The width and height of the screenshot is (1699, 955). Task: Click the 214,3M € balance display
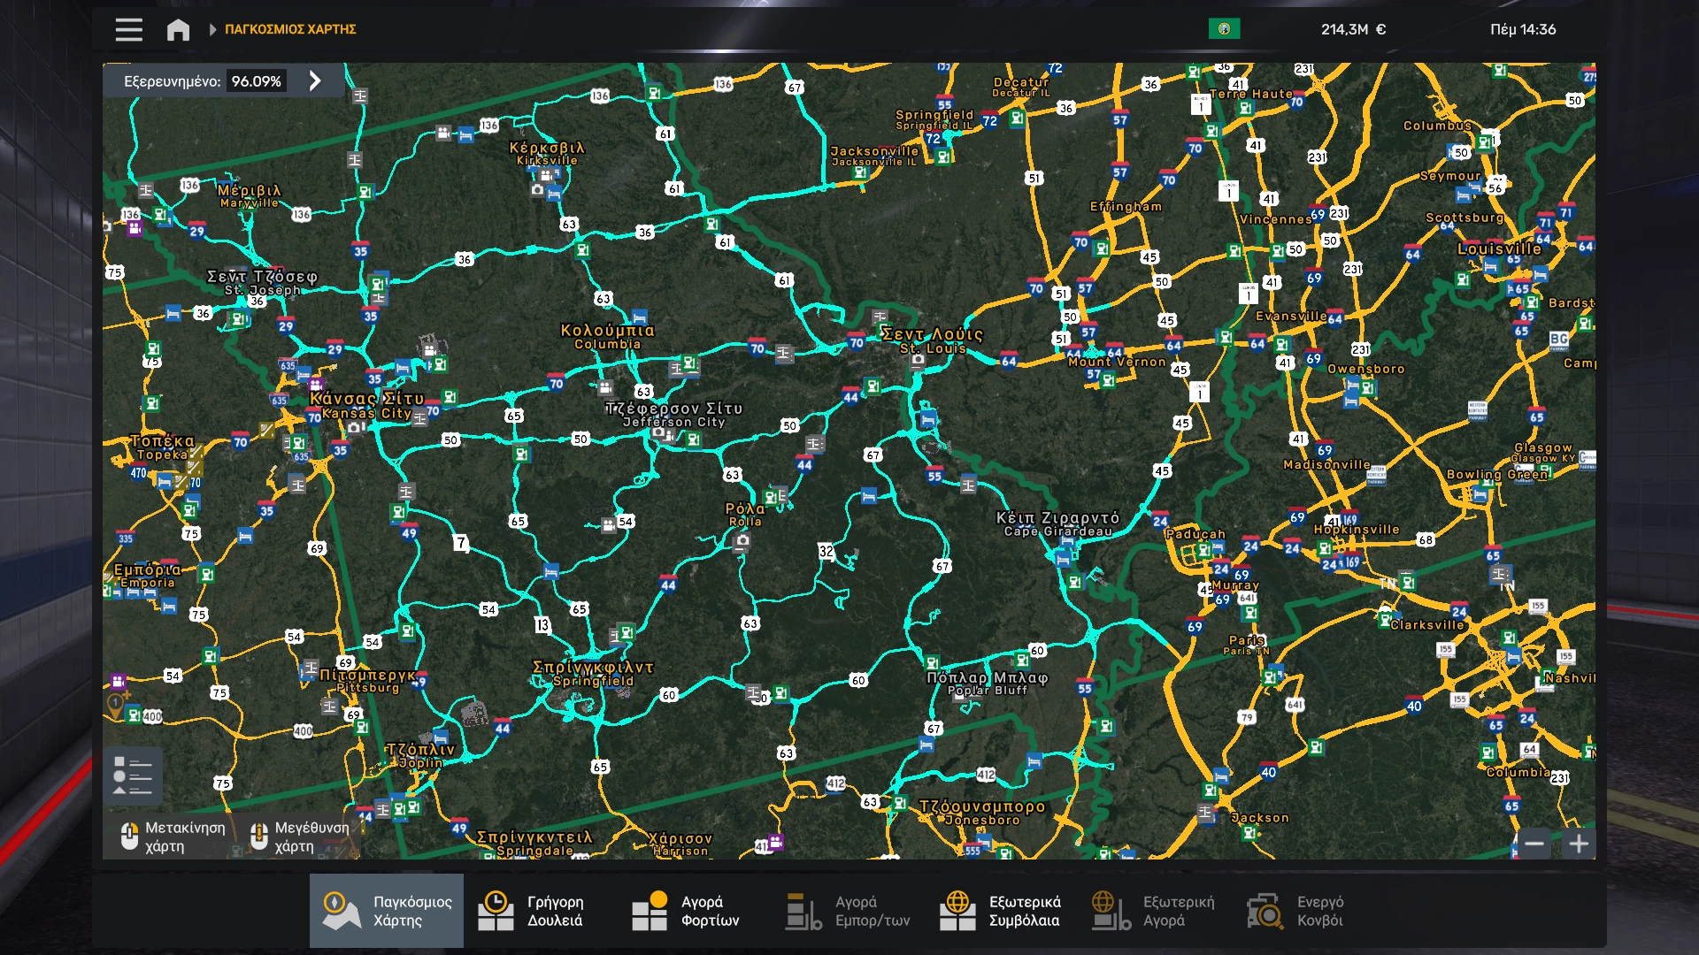(1353, 29)
